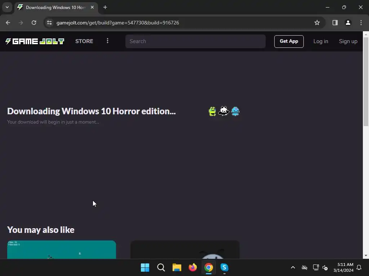Click 'Your download will begin in just a moment...' text
The image size is (369, 276).
53,122
